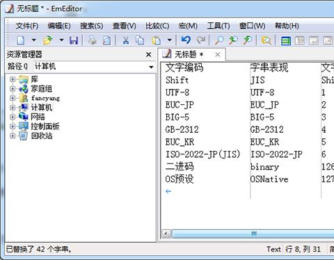This screenshot has height=260, width=334.
Task: Select 家庭组 in the explorer tree
Action: click(x=42, y=89)
